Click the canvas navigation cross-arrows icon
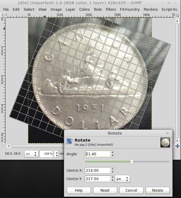 click(x=177, y=146)
